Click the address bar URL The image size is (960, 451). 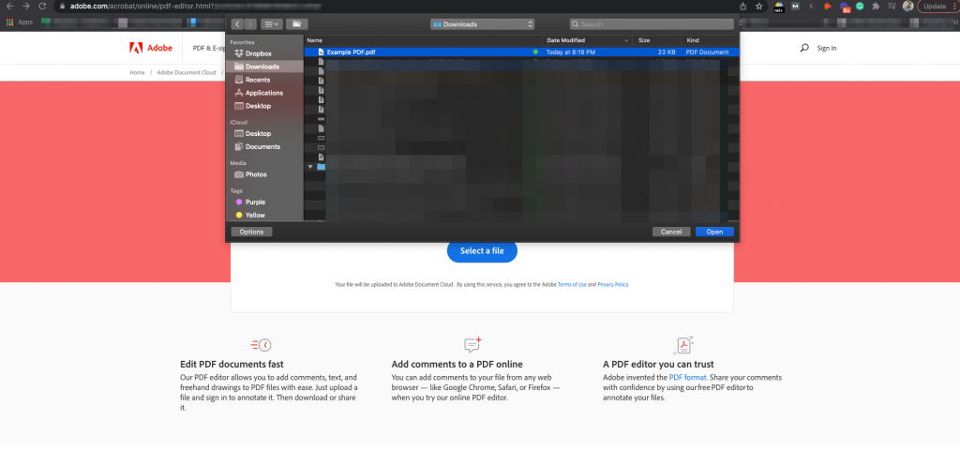(141, 7)
